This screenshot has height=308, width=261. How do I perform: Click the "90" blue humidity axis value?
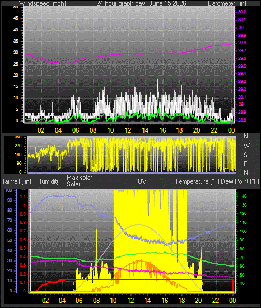[10, 200]
